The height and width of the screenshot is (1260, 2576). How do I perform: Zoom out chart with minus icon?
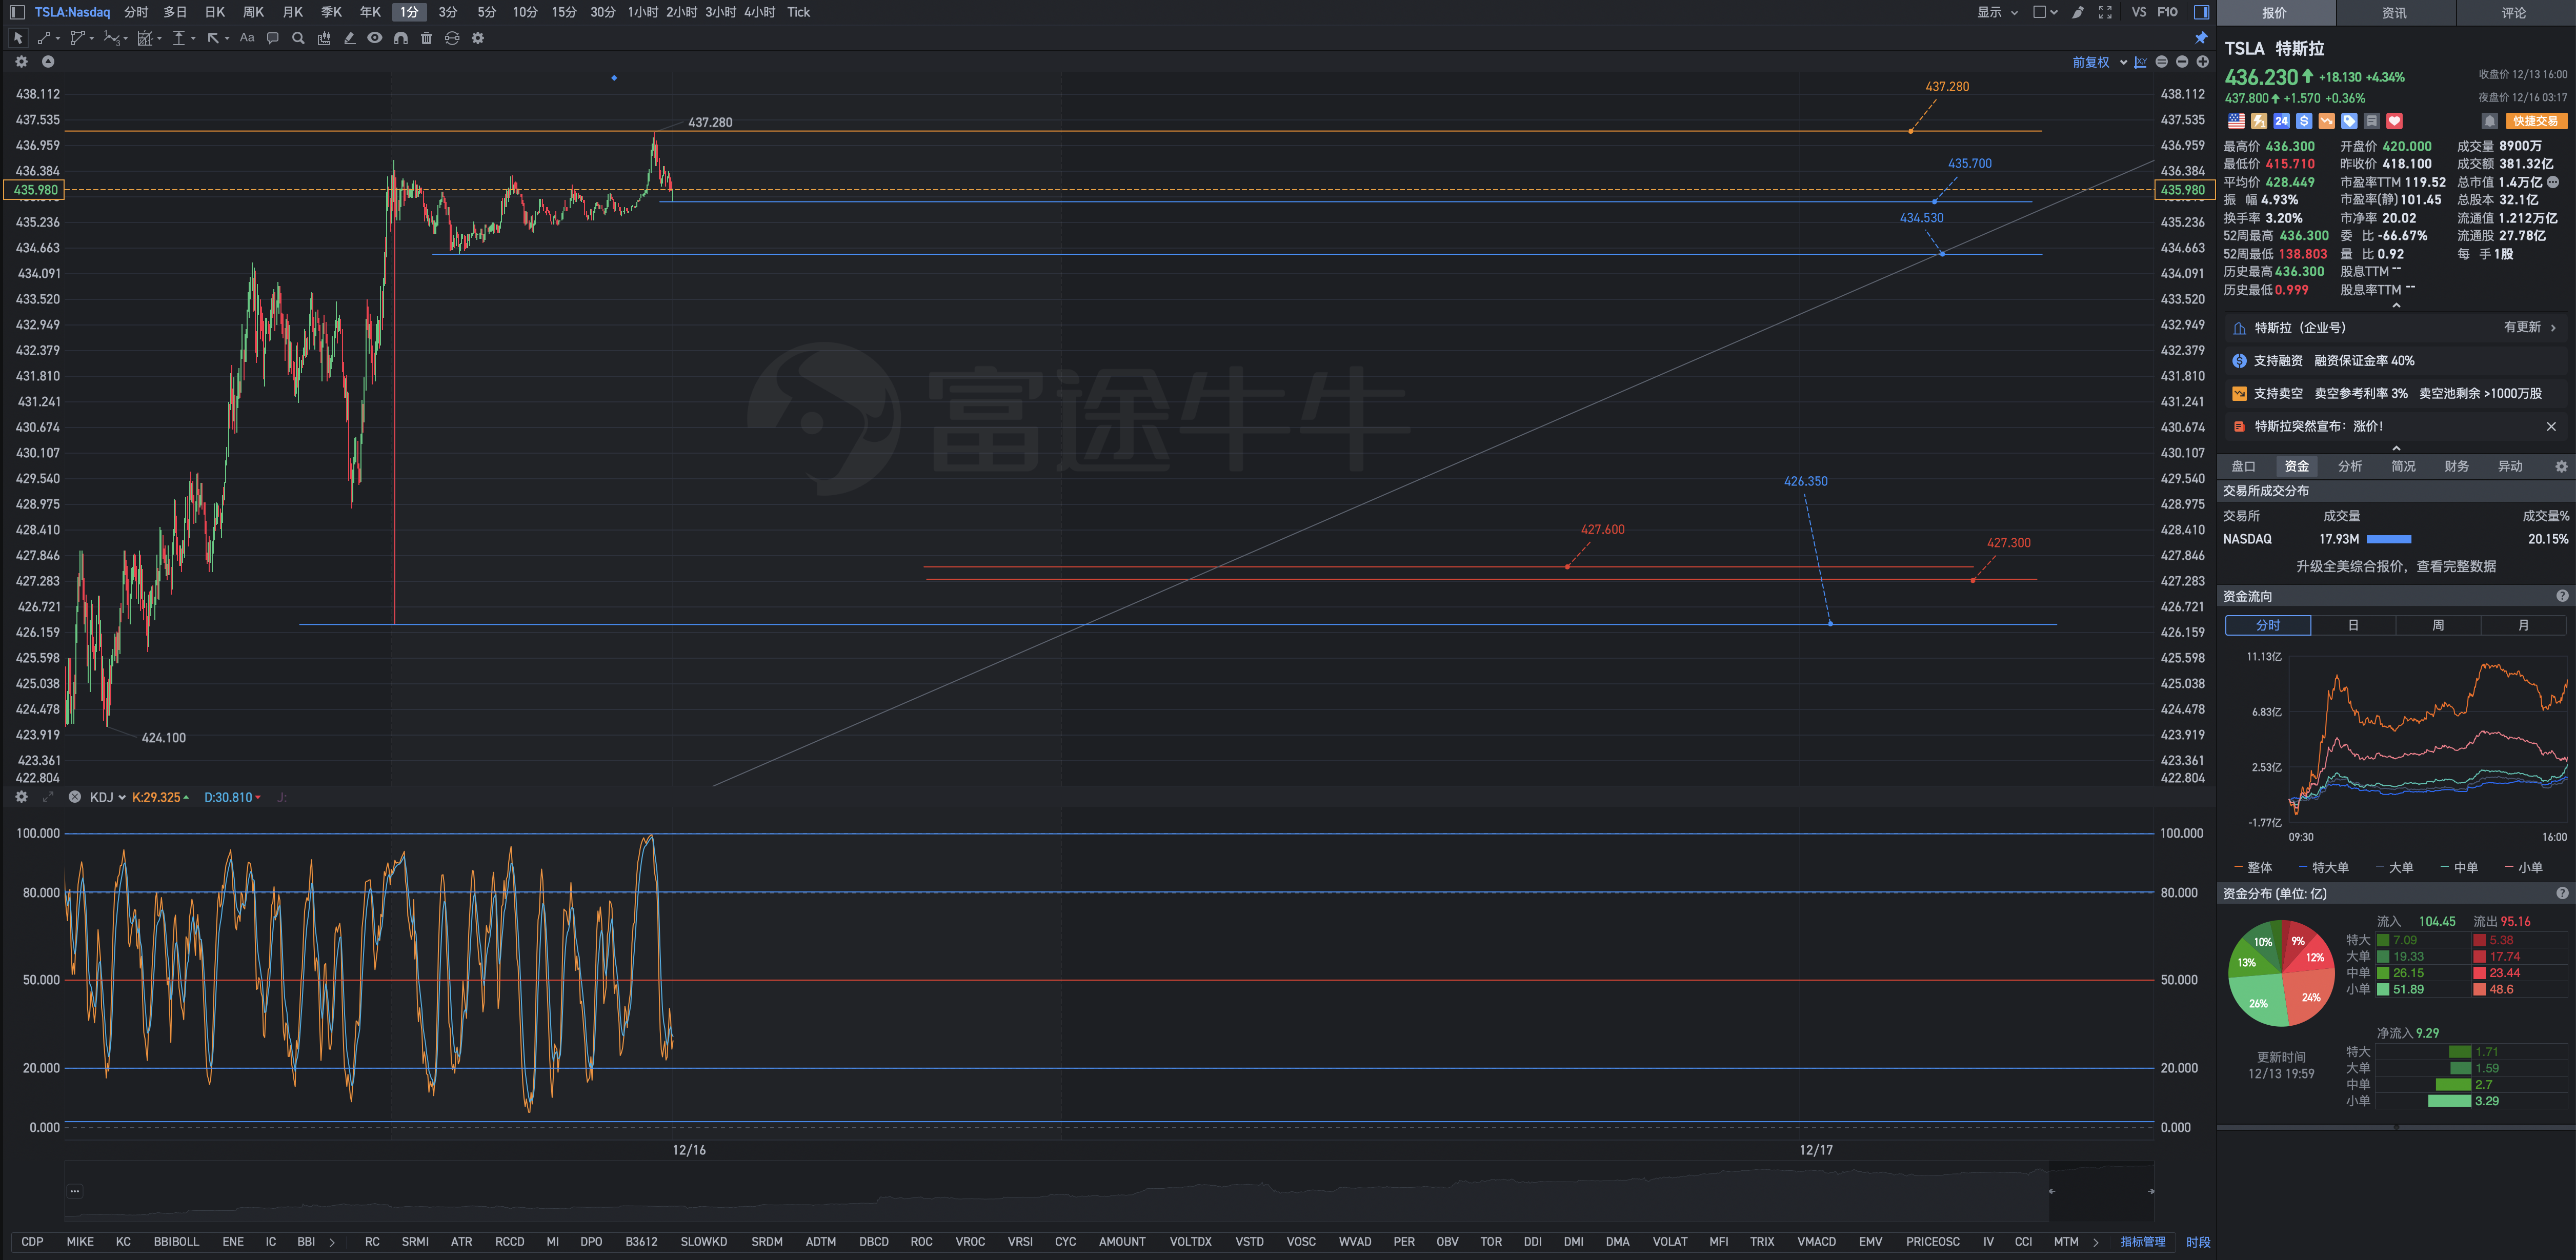[x=2182, y=62]
